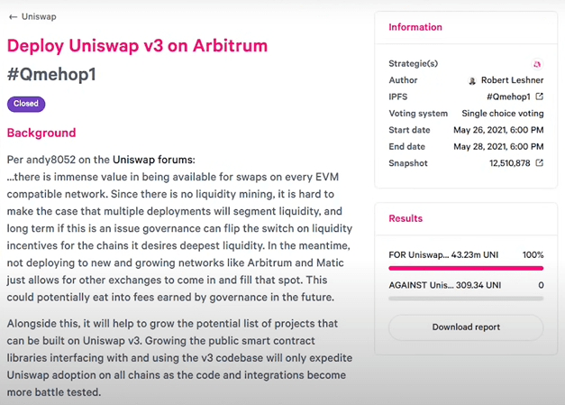Open Snapshot block external link icon
This screenshot has height=405, width=565.
coord(540,163)
